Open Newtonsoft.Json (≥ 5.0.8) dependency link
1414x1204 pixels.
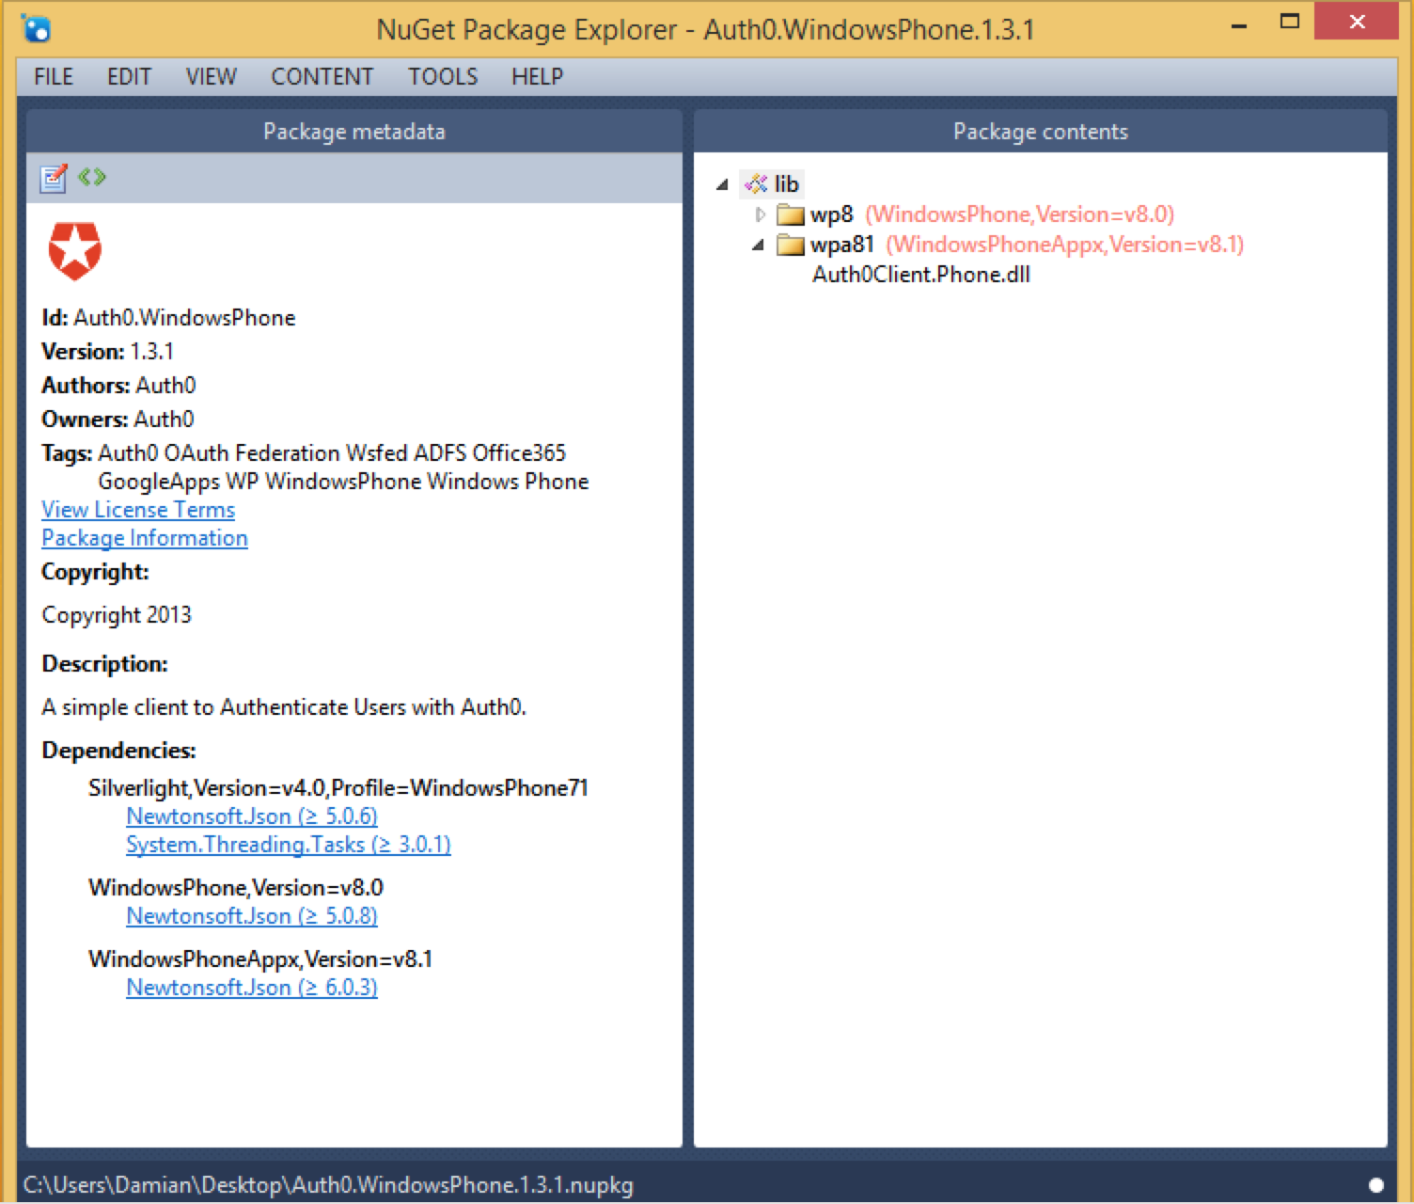coord(252,916)
